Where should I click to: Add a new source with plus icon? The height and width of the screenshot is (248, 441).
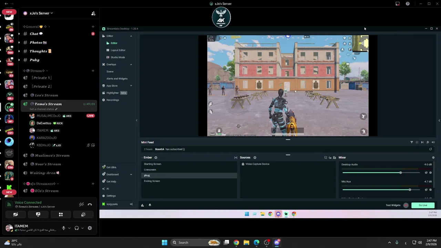tap(255, 158)
